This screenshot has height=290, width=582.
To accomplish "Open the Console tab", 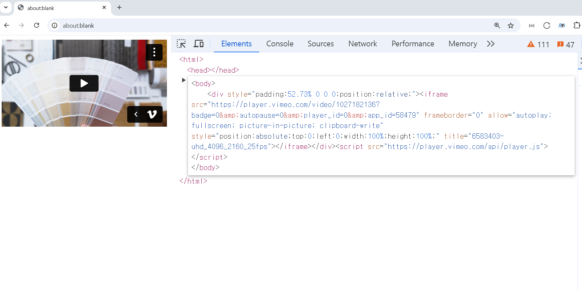I will (x=280, y=44).
